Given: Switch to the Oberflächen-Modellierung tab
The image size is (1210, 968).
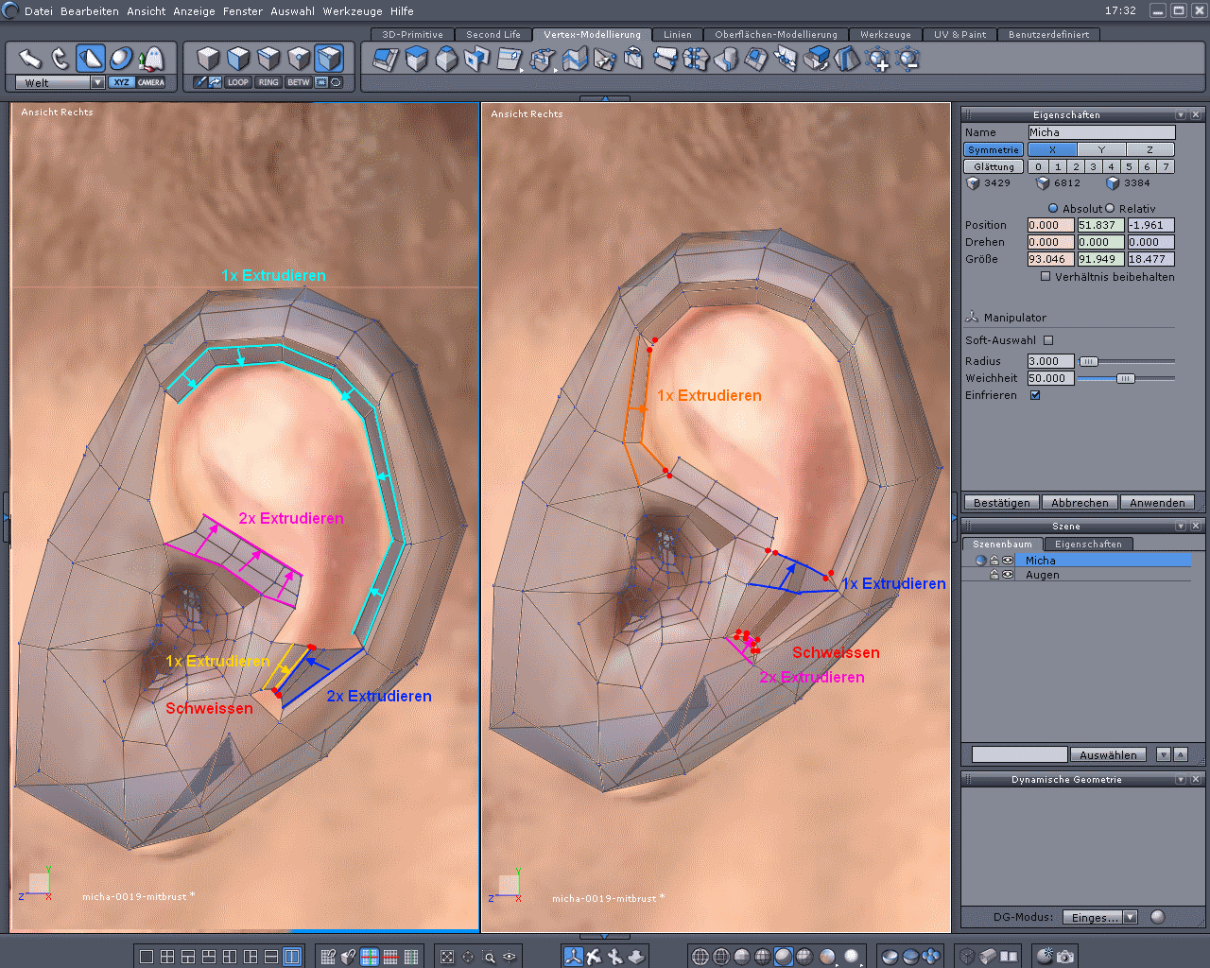Looking at the screenshot, I should point(776,34).
